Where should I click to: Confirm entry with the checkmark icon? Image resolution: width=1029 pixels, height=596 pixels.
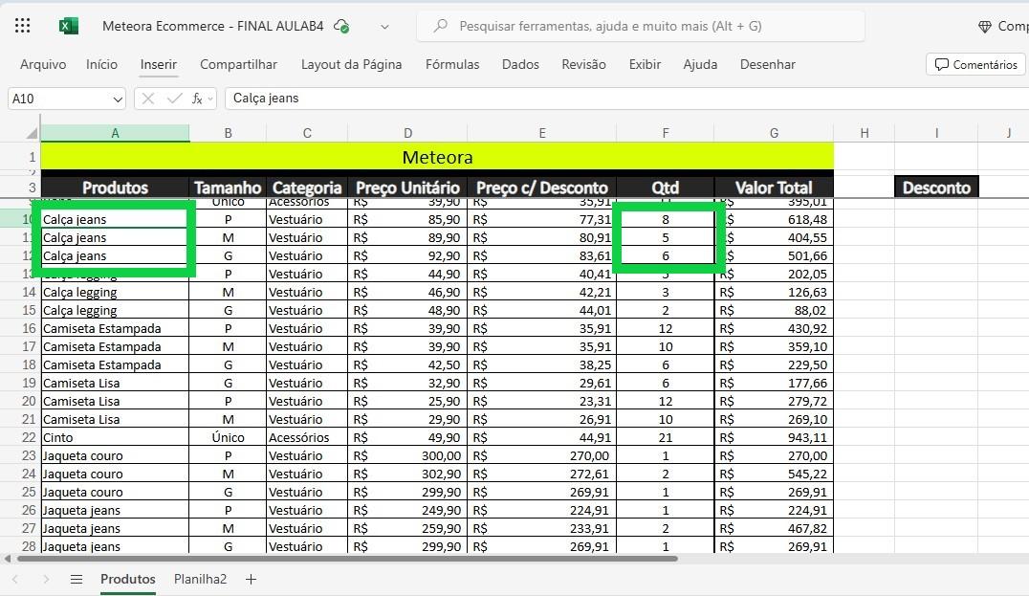click(x=175, y=99)
